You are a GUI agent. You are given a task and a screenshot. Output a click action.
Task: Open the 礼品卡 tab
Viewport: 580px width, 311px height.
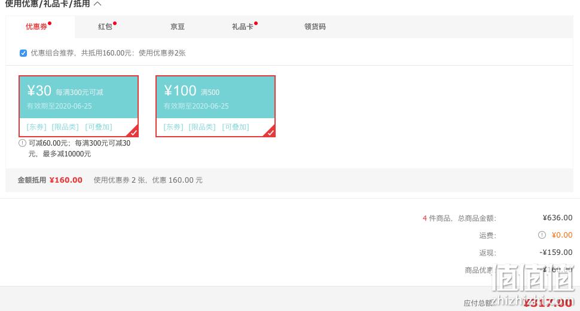[243, 27]
